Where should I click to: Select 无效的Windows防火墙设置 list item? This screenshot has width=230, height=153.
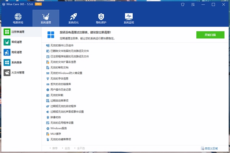point(66,73)
